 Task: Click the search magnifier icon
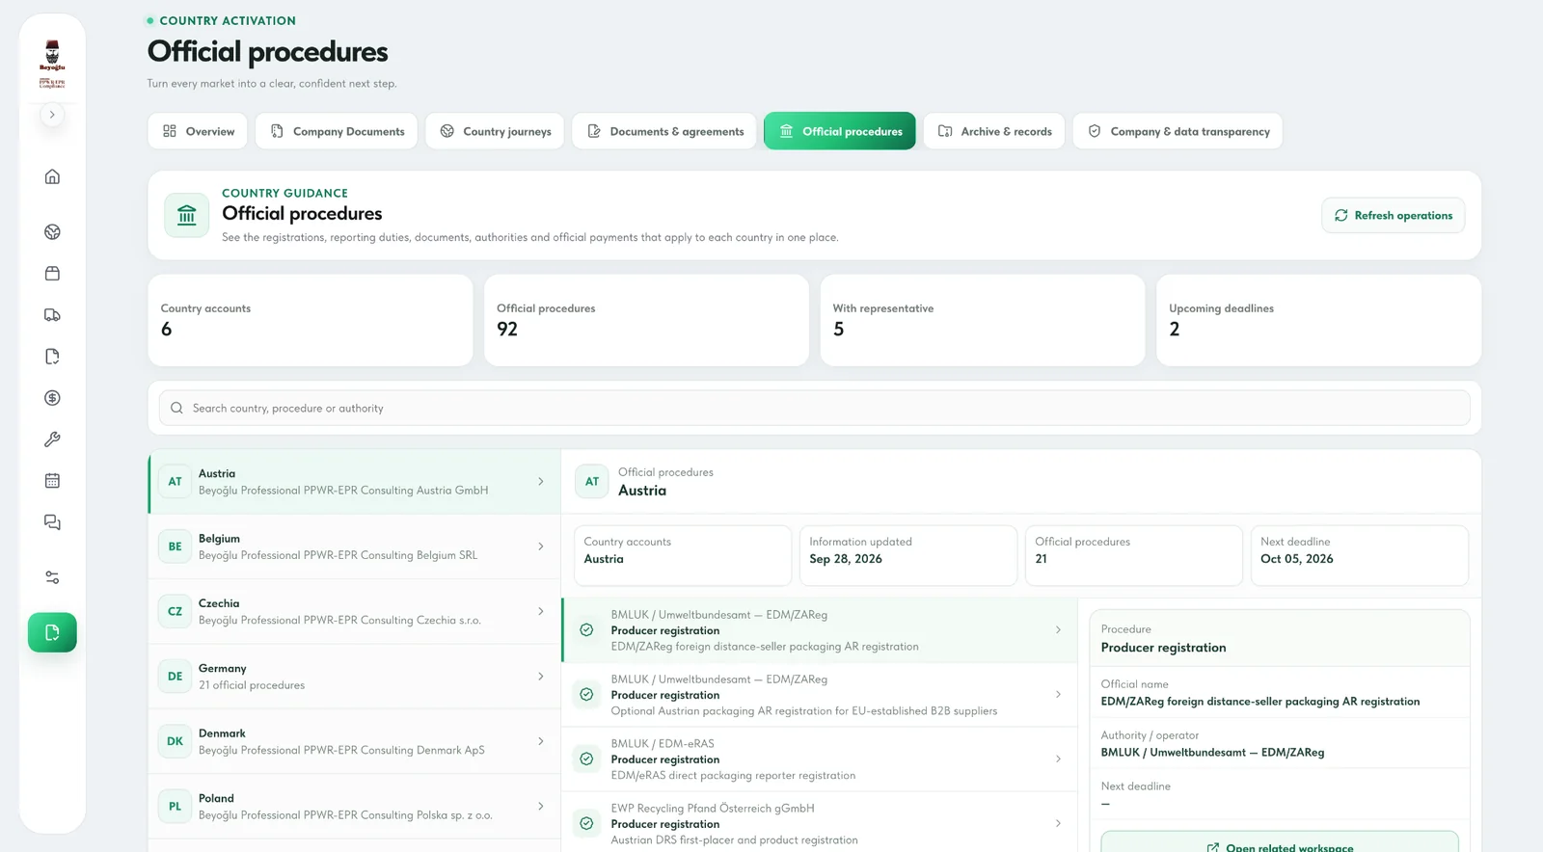(x=176, y=409)
